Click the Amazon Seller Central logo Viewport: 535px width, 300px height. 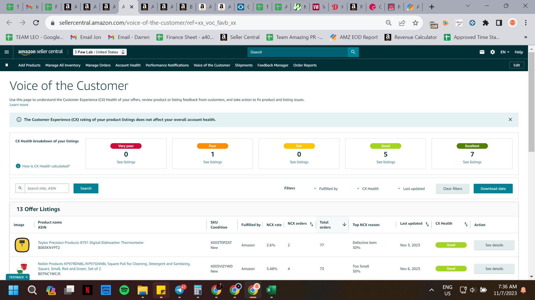coord(40,52)
